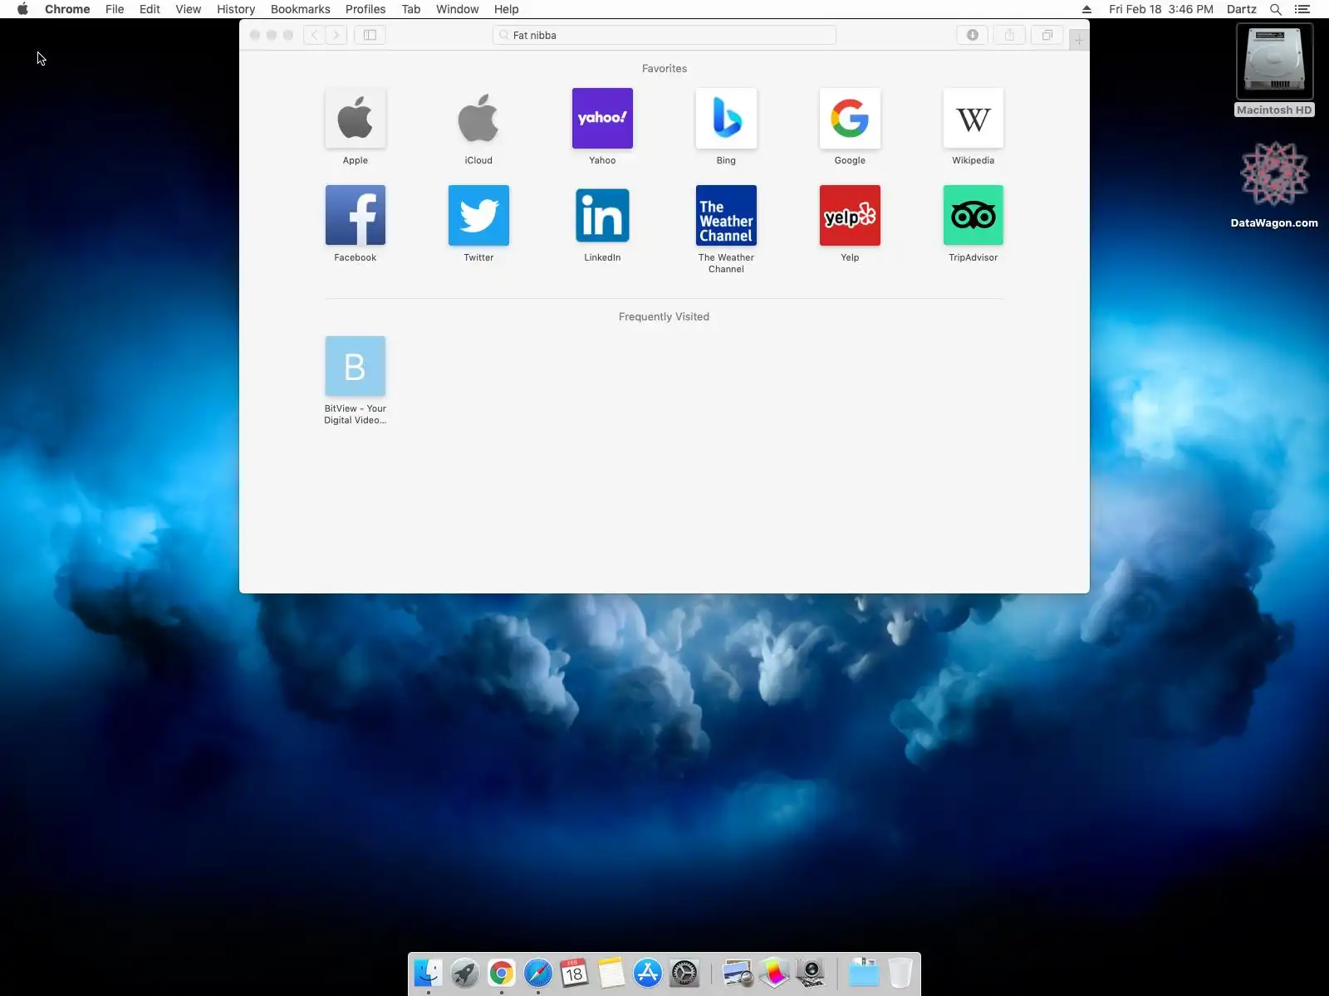The width and height of the screenshot is (1329, 996).
Task: Open the Apple favorite
Action: point(356,119)
